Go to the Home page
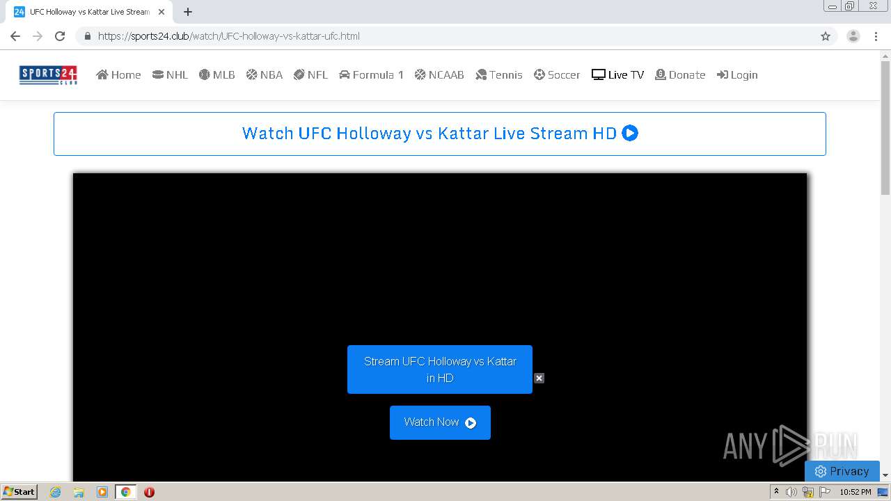891x501 pixels. (x=118, y=75)
